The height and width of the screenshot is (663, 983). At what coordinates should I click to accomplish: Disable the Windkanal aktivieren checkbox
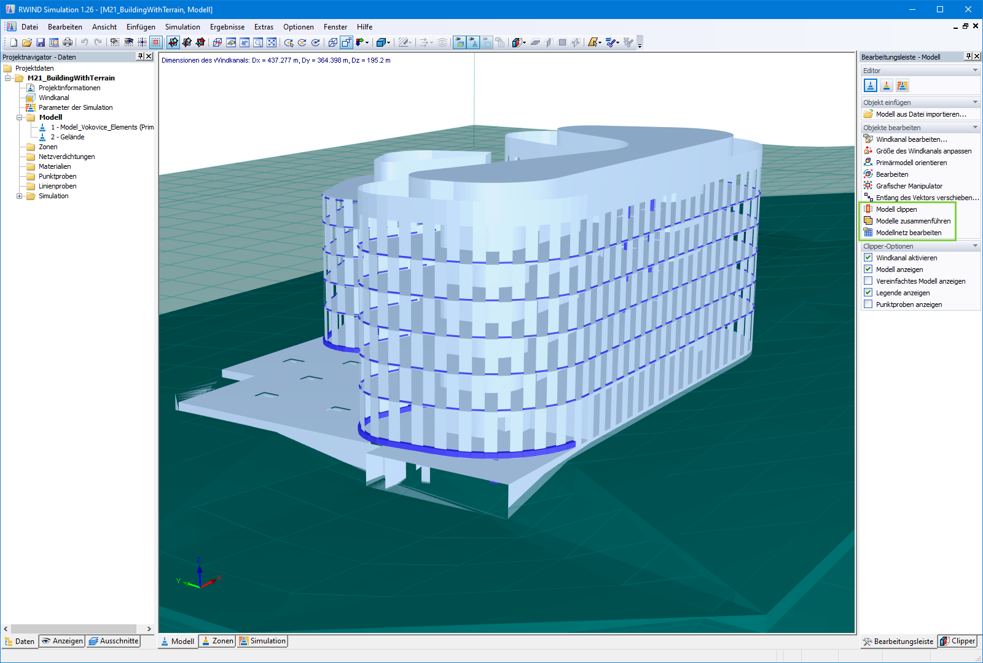tap(868, 257)
